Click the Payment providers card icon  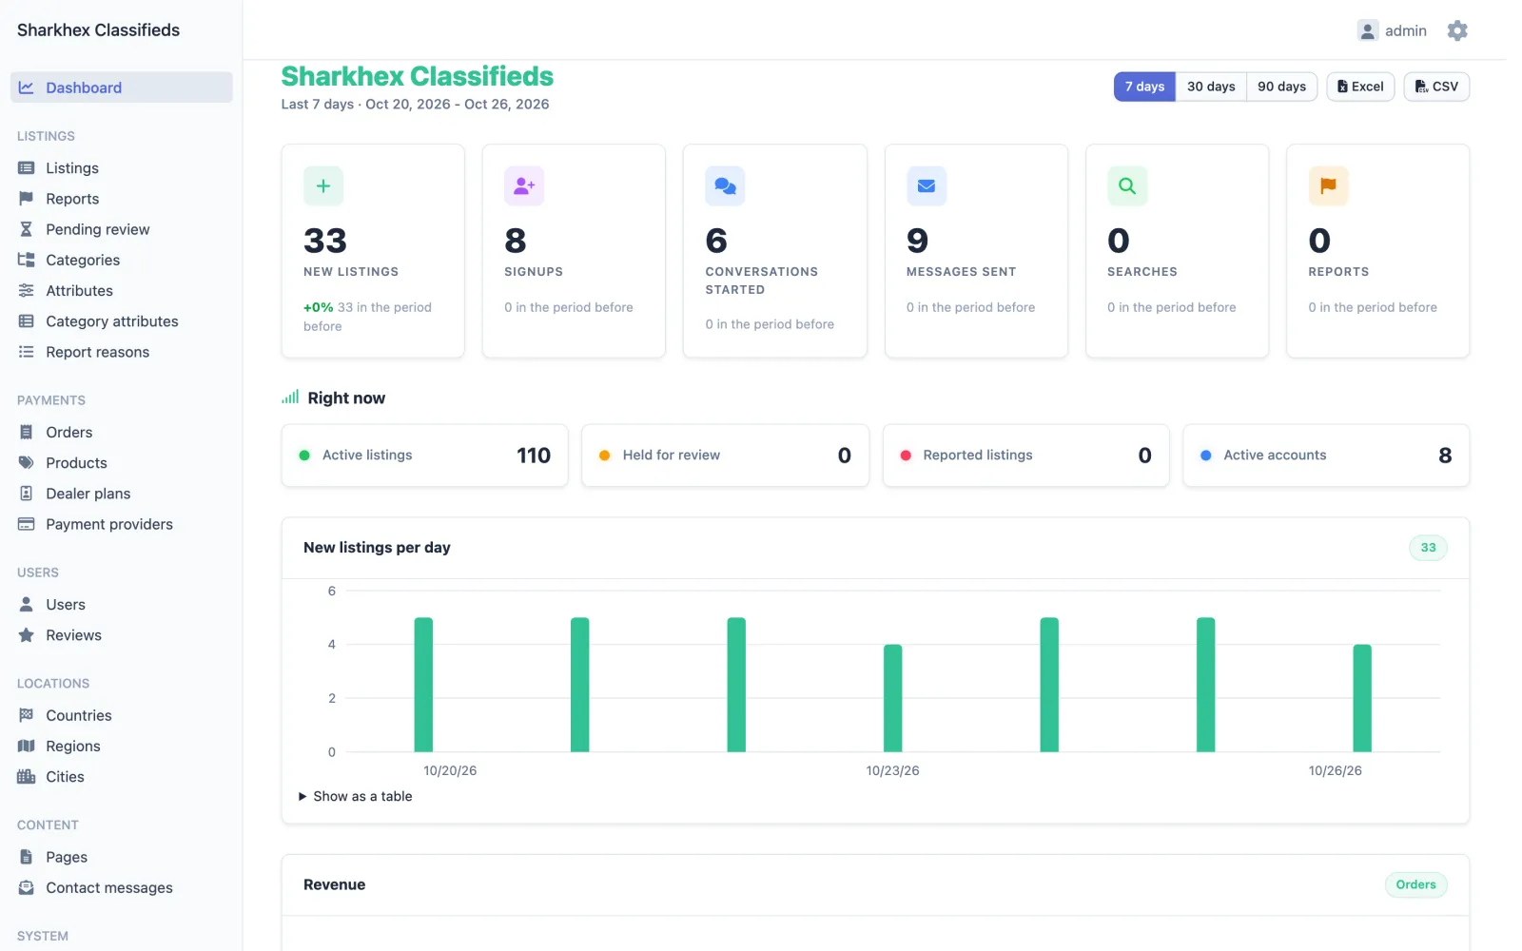click(x=27, y=524)
